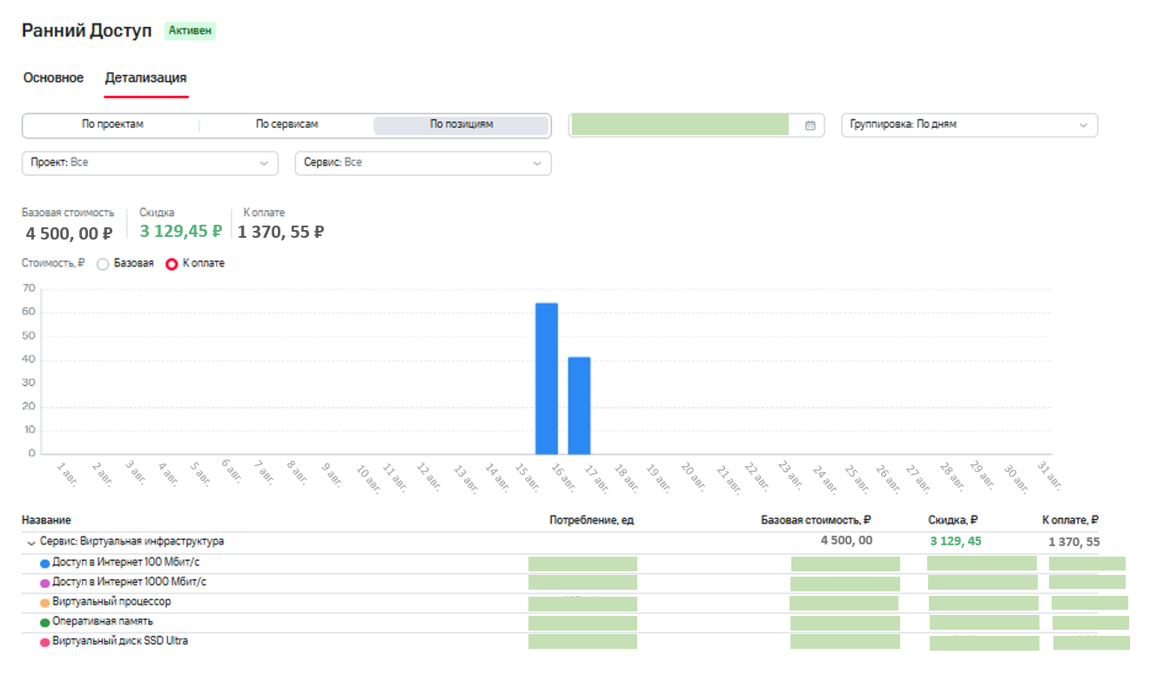Switch view to По проектам

pos(112,125)
